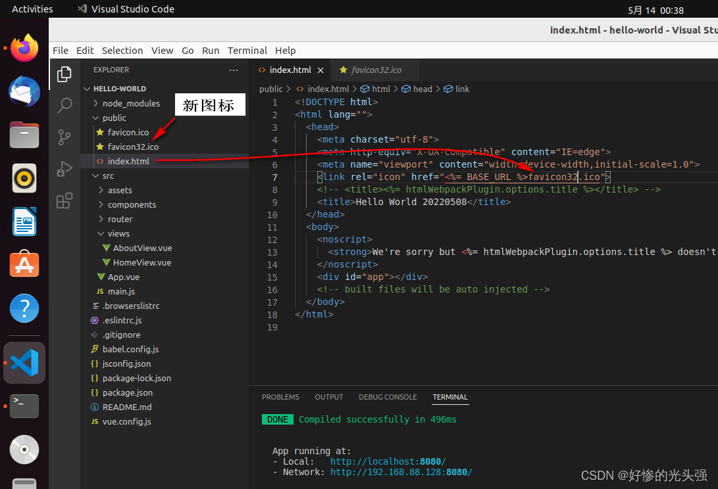Focus Visual Studio Code dock icon
Viewport: 718px width, 489px height.
pos(24,363)
